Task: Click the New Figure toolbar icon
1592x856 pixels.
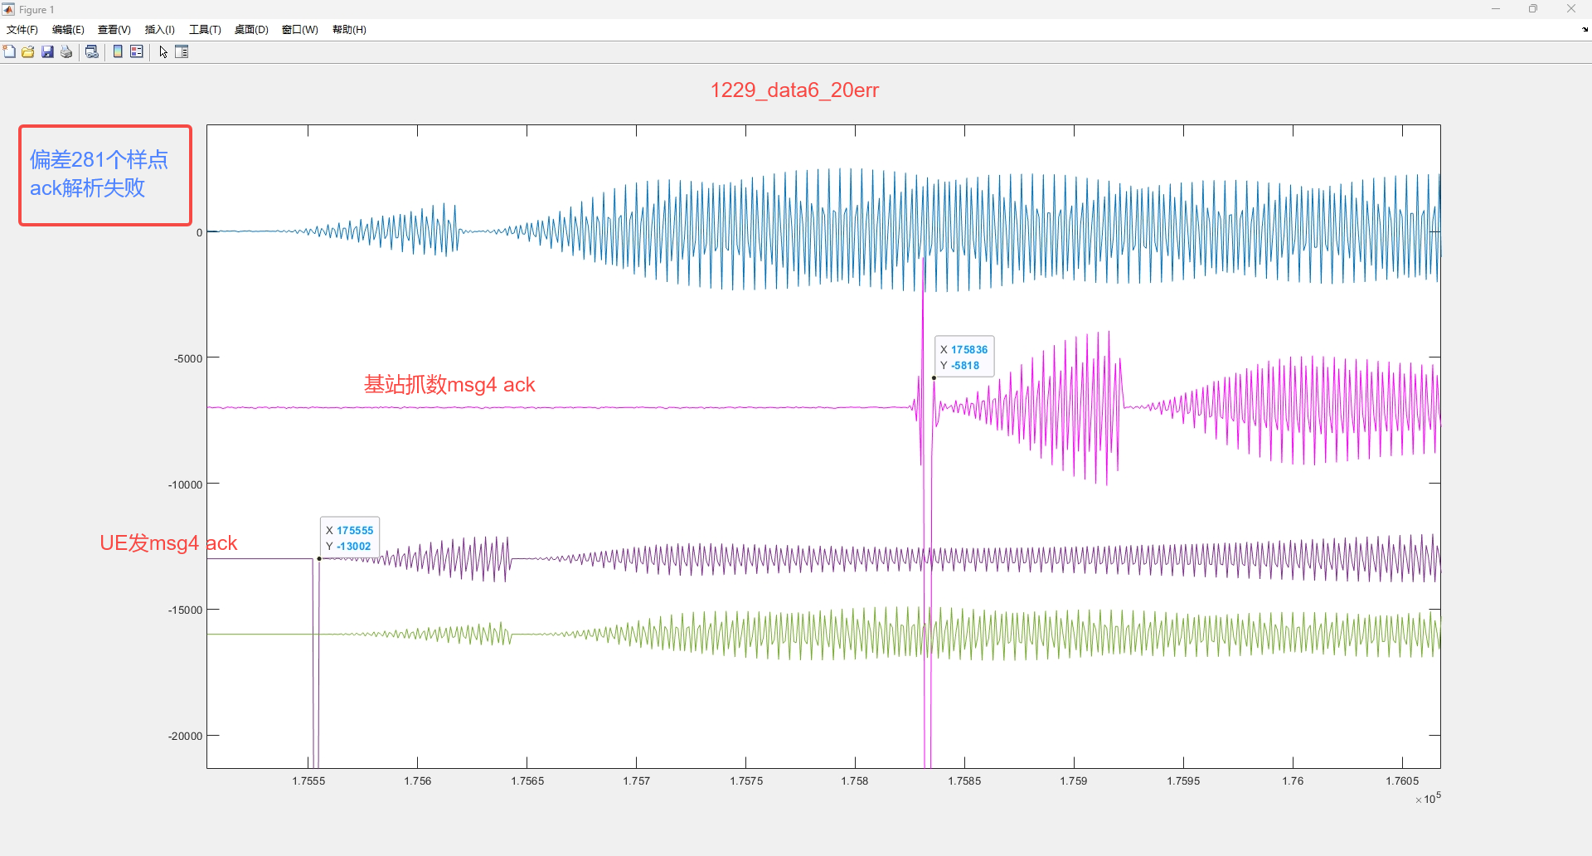Action: (9, 52)
